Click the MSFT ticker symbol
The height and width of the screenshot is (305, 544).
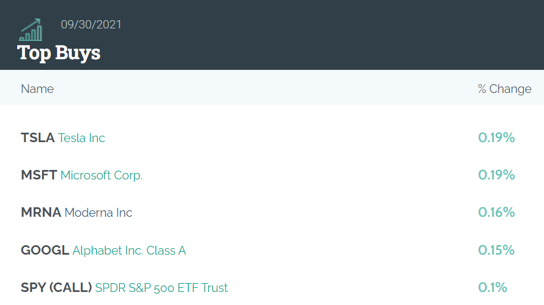[x=39, y=175]
